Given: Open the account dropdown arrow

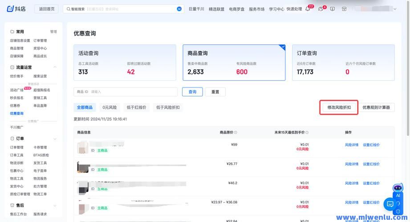Looking at the screenshot, I should 395,9.
